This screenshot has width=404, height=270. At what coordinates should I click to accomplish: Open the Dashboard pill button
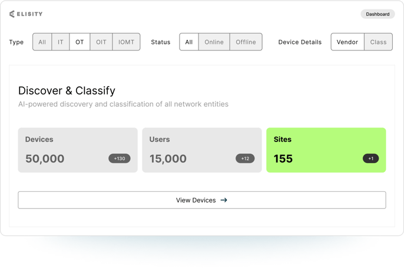pyautogui.click(x=377, y=14)
